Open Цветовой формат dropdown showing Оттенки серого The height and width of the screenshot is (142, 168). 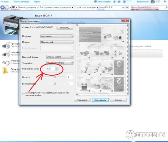point(57,57)
